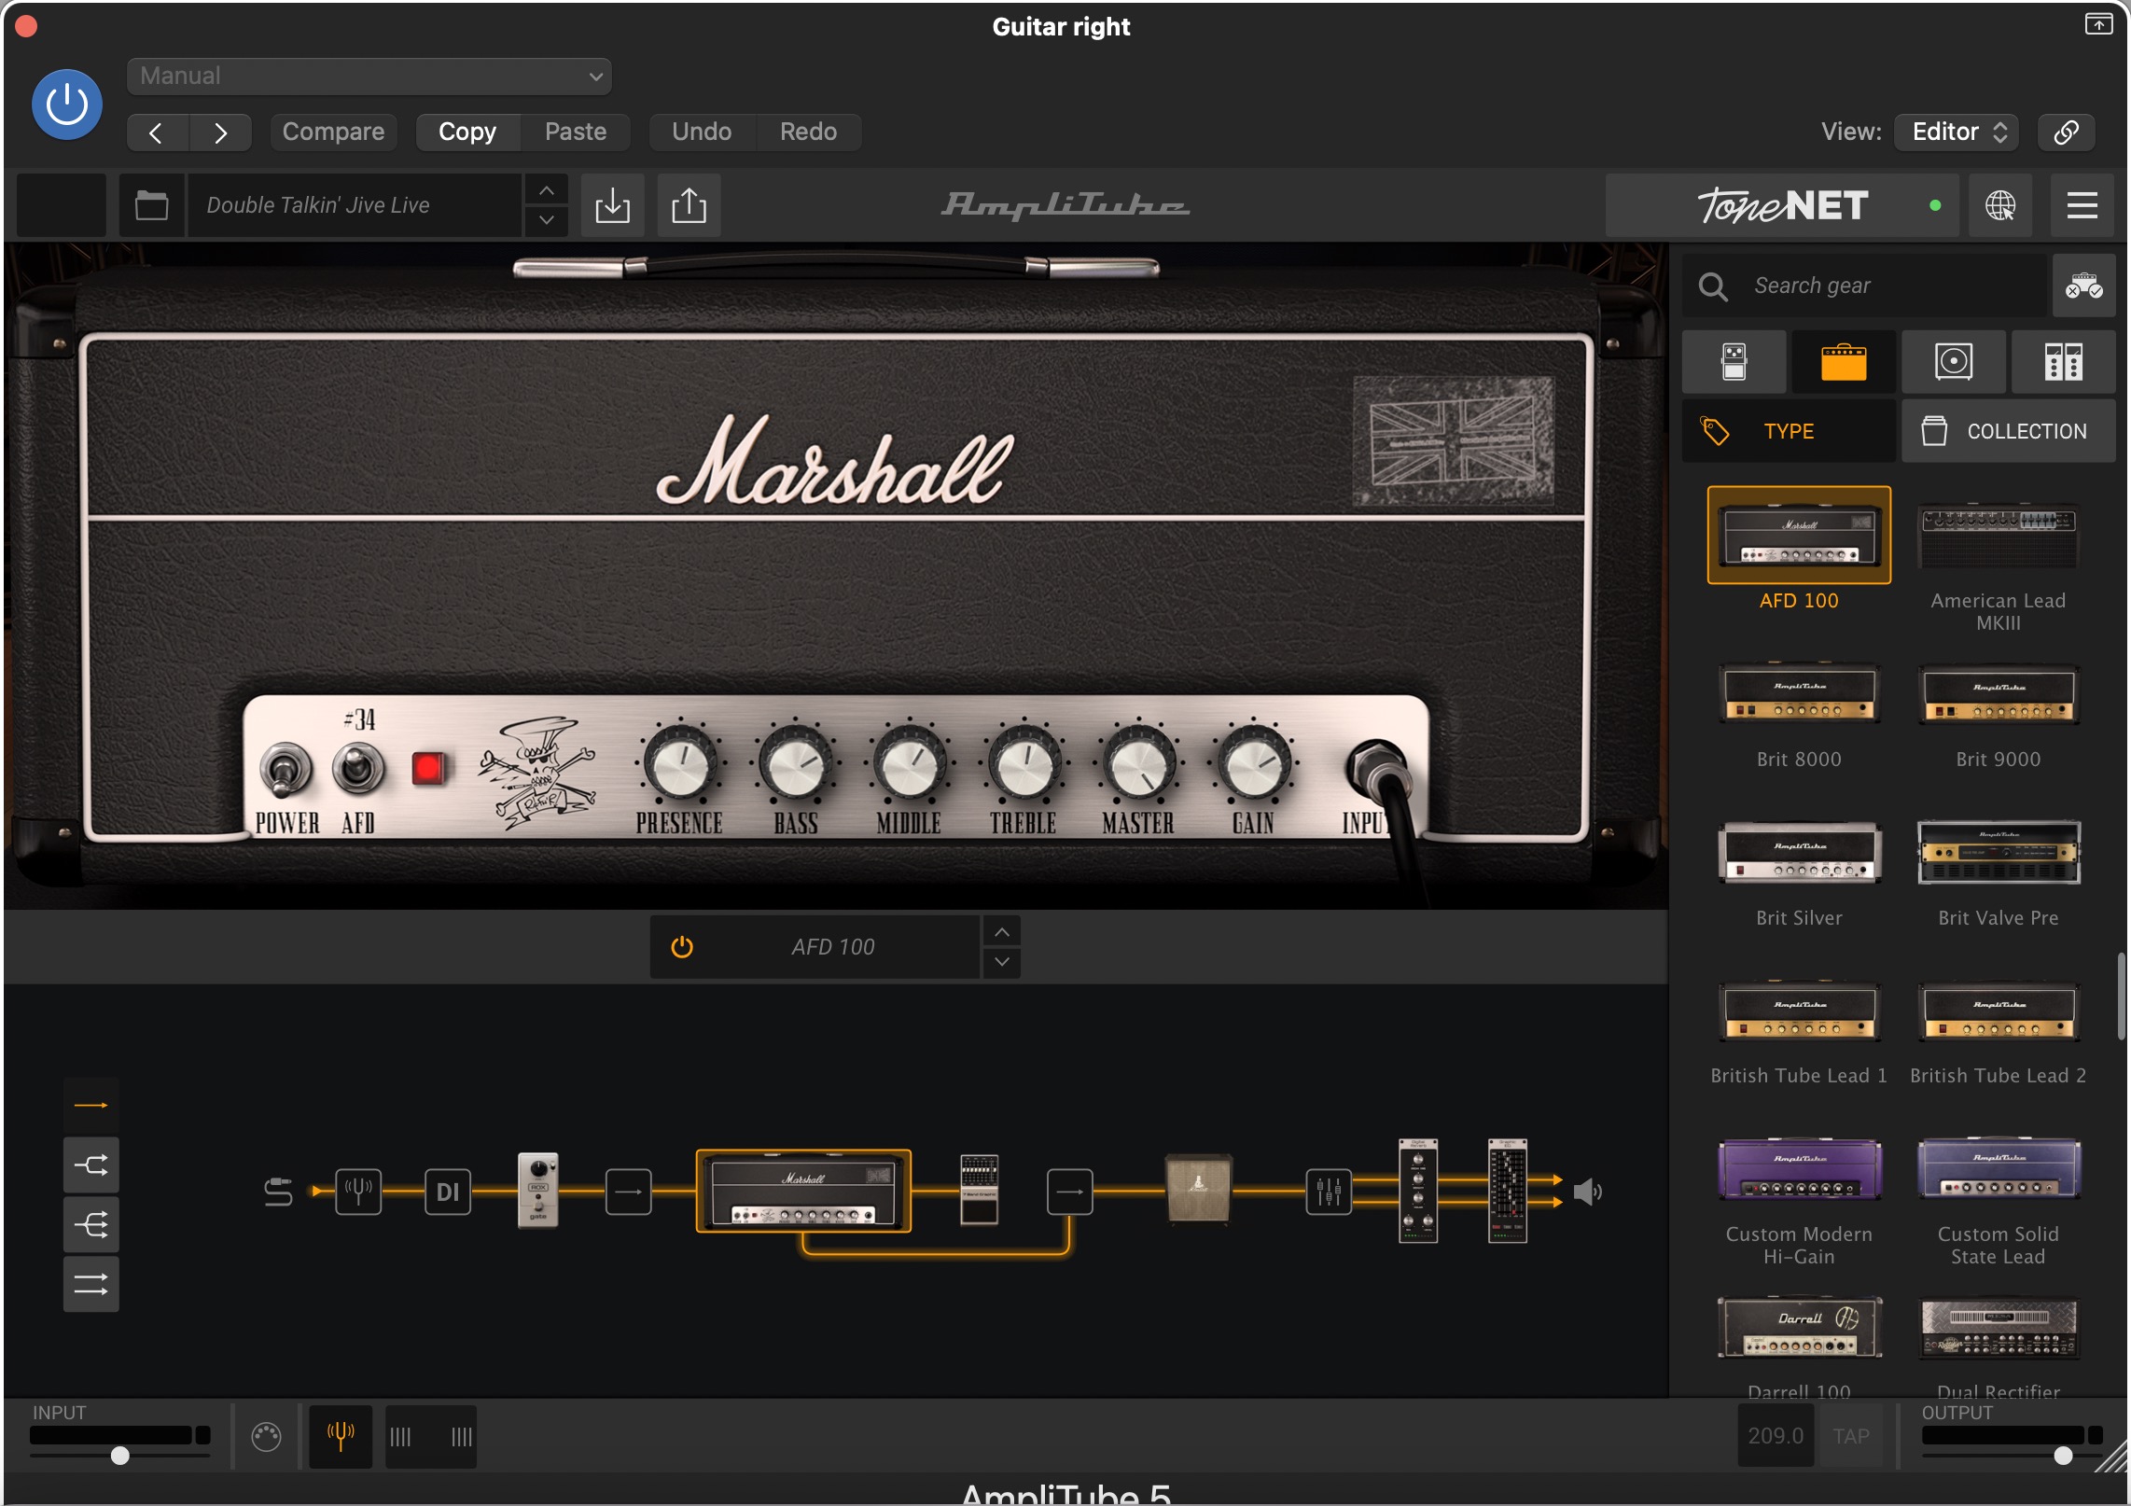Select the COLLECTION sorting tab
The image size is (2131, 1506).
pos(2009,431)
